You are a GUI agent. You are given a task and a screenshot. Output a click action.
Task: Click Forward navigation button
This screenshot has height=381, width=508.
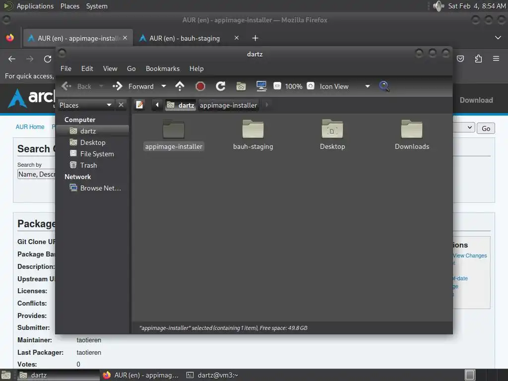coord(133,86)
